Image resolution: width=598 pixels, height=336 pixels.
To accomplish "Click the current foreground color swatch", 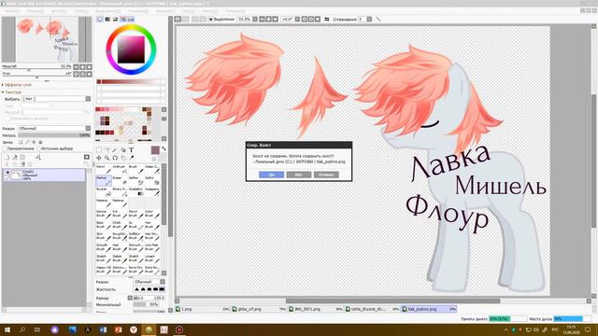I will coord(155,149).
